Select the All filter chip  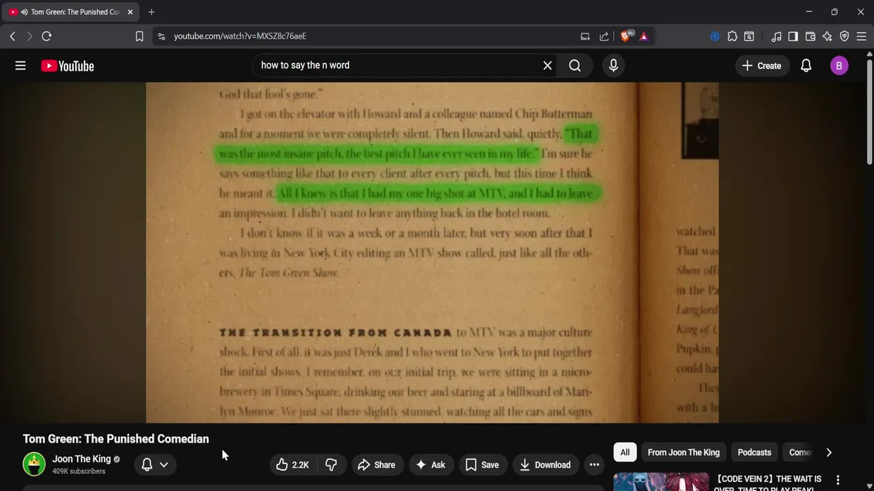tap(625, 452)
